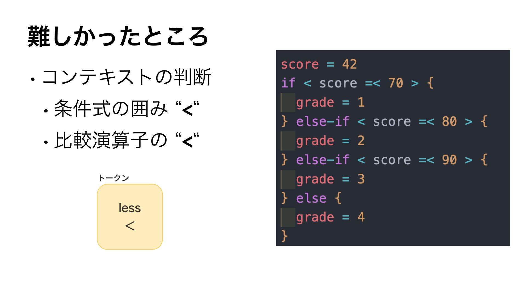Click the 'grade = 2' code line
The width and height of the screenshot is (526, 296).
330,141
